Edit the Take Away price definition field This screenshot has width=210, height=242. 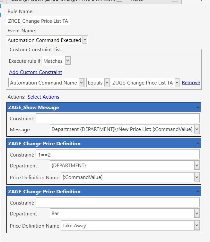pyautogui.click(x=127, y=225)
